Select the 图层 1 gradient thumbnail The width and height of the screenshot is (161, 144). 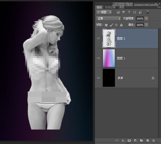(x=109, y=58)
